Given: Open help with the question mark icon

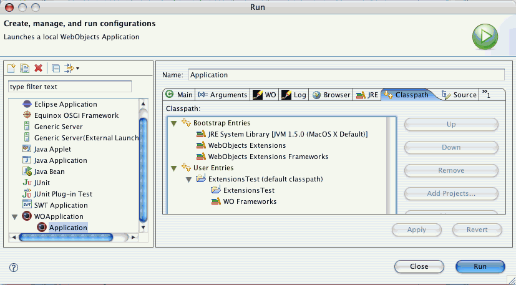Looking at the screenshot, I should click(14, 268).
